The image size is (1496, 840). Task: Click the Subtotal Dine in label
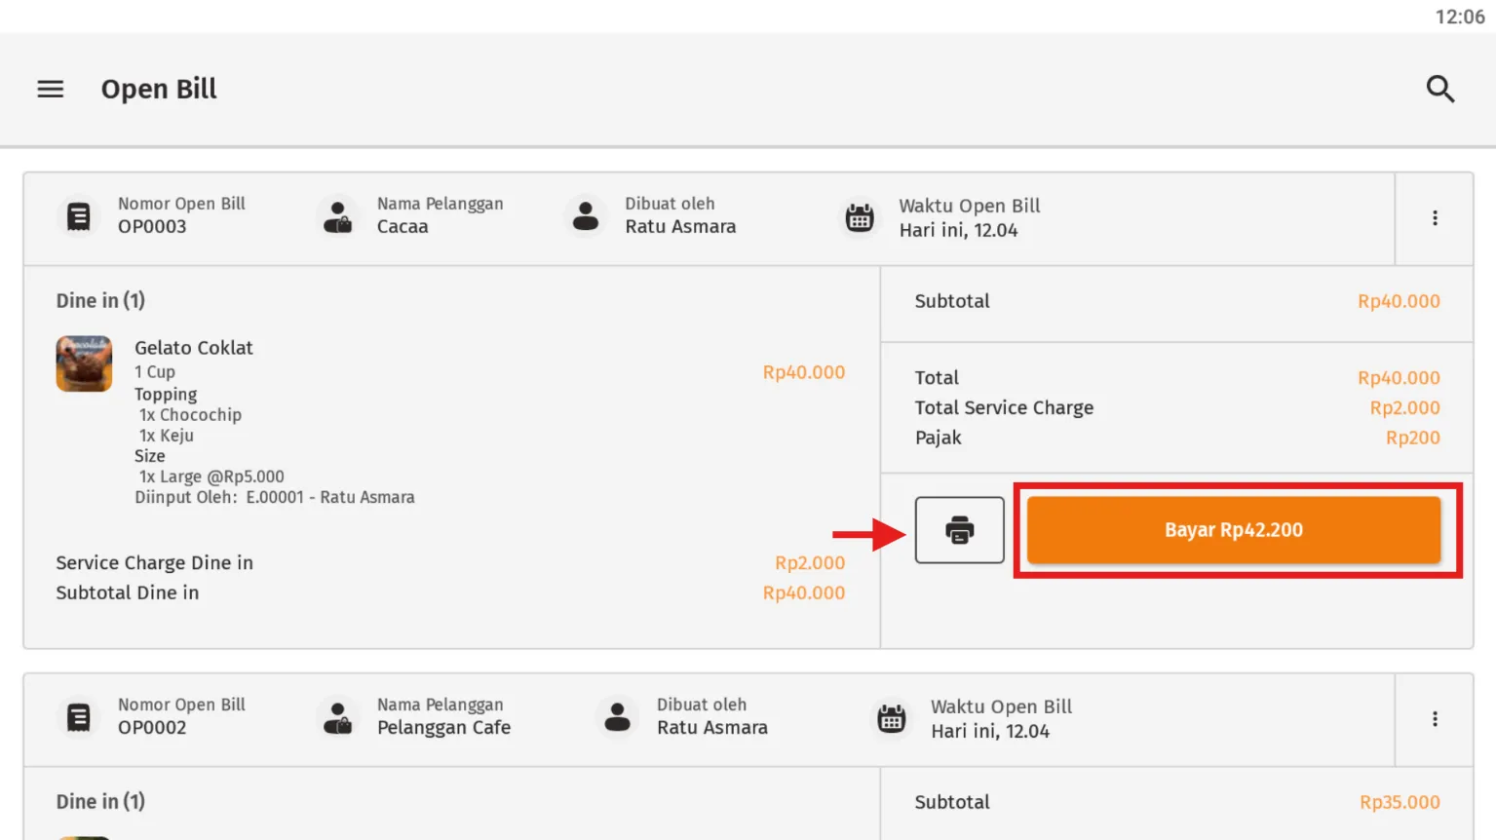(x=127, y=592)
